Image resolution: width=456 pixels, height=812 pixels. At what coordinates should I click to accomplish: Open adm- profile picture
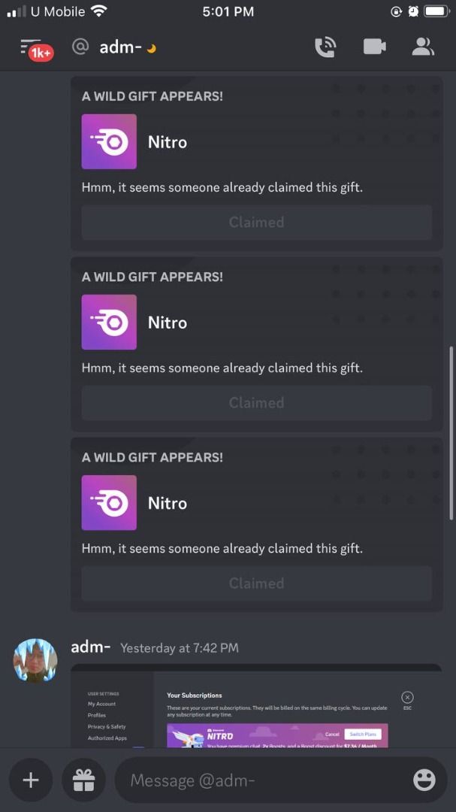[35, 660]
